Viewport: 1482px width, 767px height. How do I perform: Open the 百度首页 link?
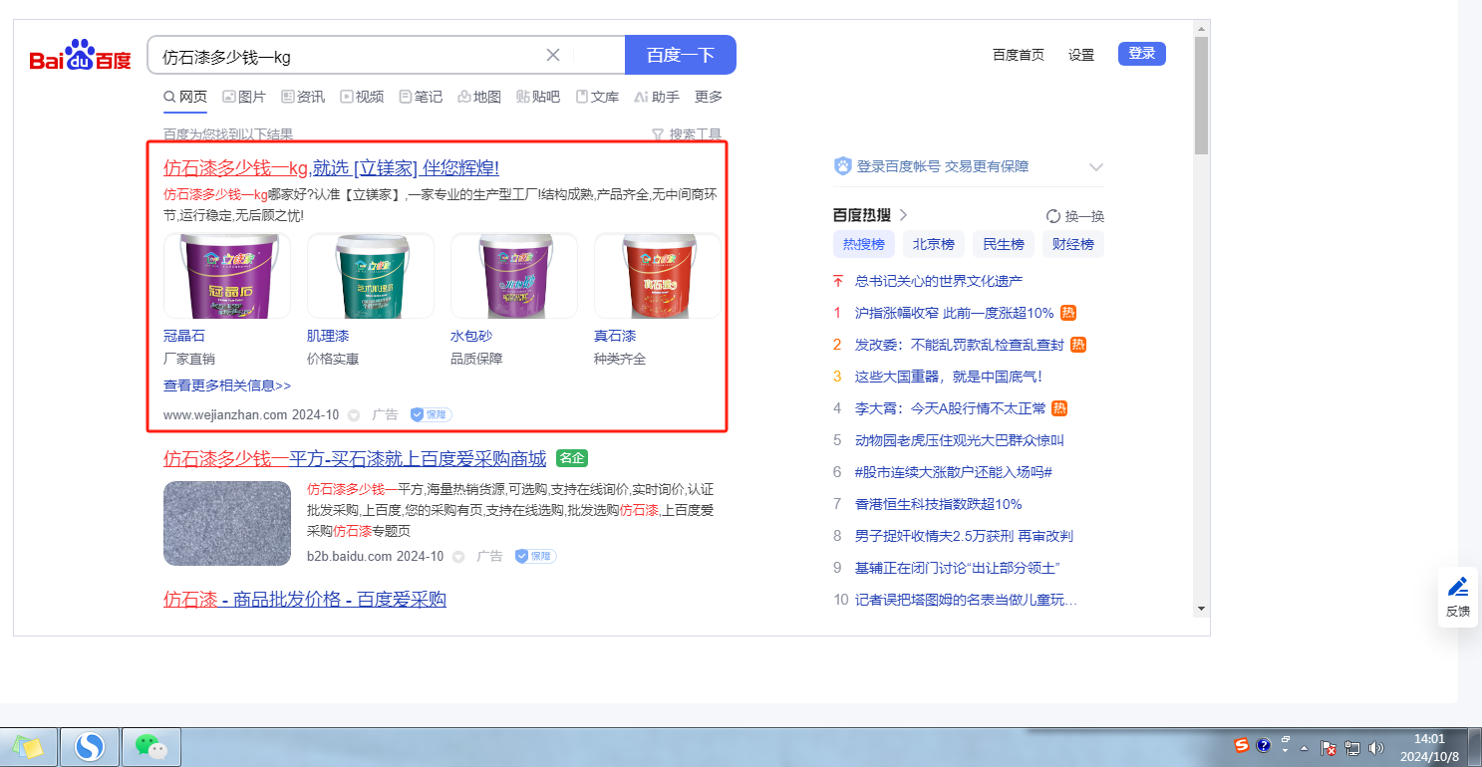[1019, 55]
